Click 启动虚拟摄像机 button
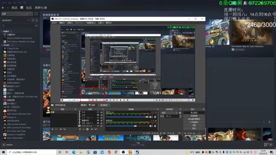Viewport: 276px width, 155px height. point(194,119)
